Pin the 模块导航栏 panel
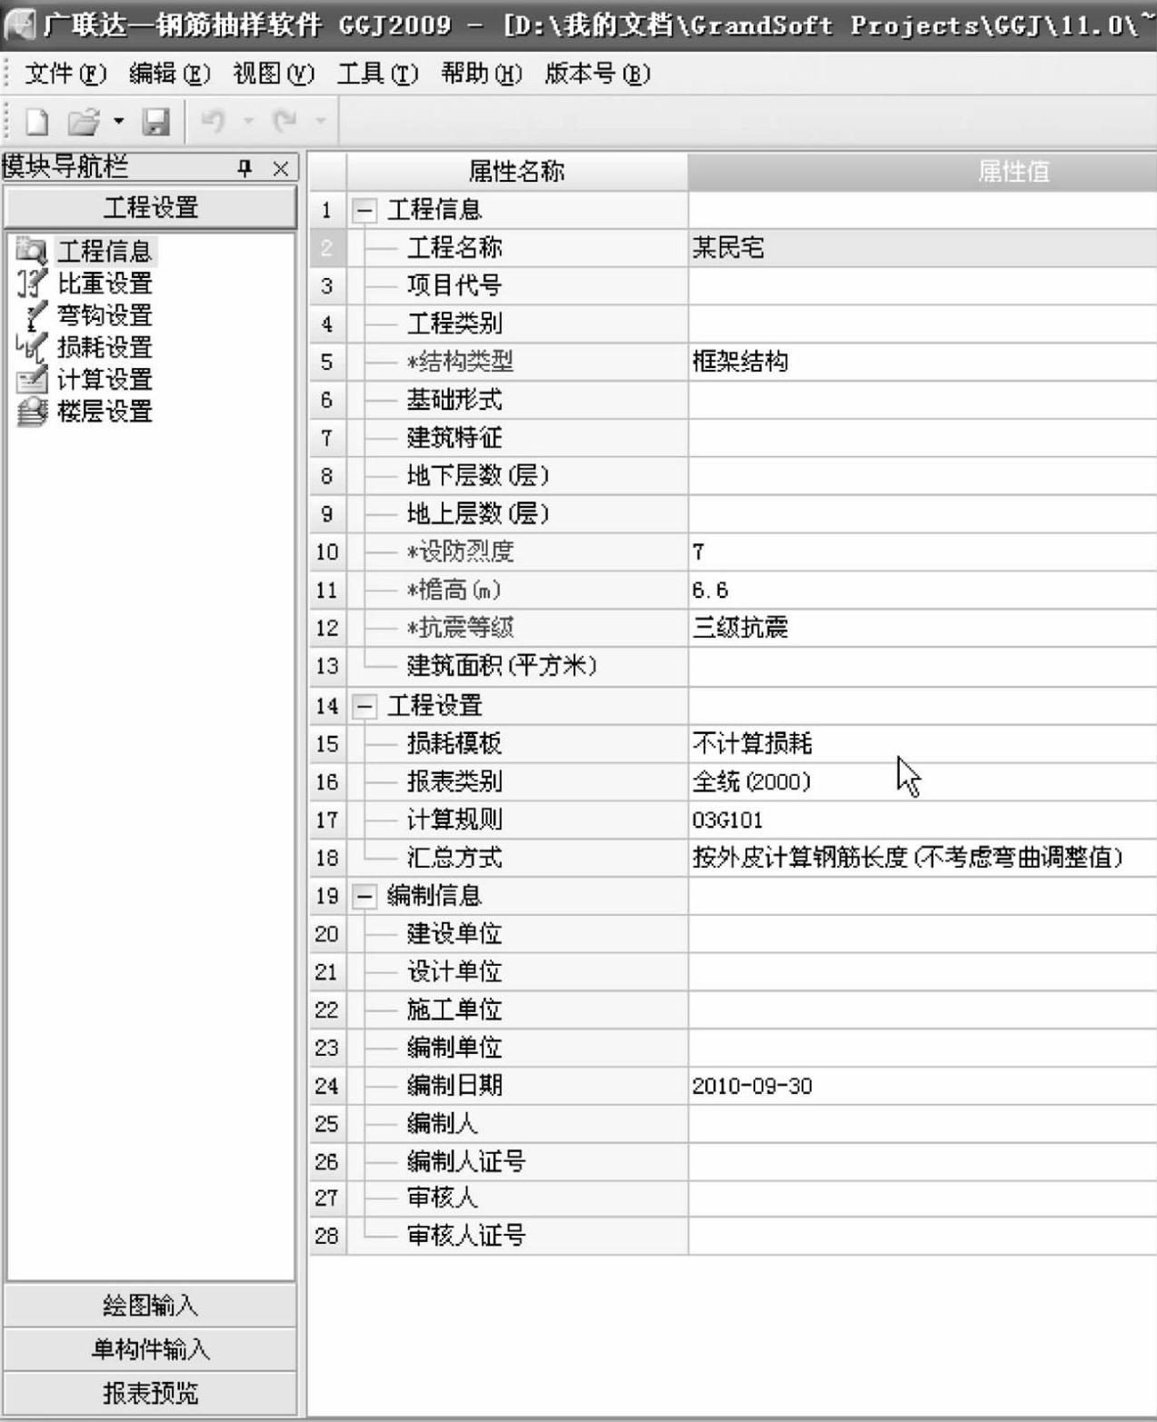Image resolution: width=1157 pixels, height=1422 pixels. pyautogui.click(x=244, y=168)
